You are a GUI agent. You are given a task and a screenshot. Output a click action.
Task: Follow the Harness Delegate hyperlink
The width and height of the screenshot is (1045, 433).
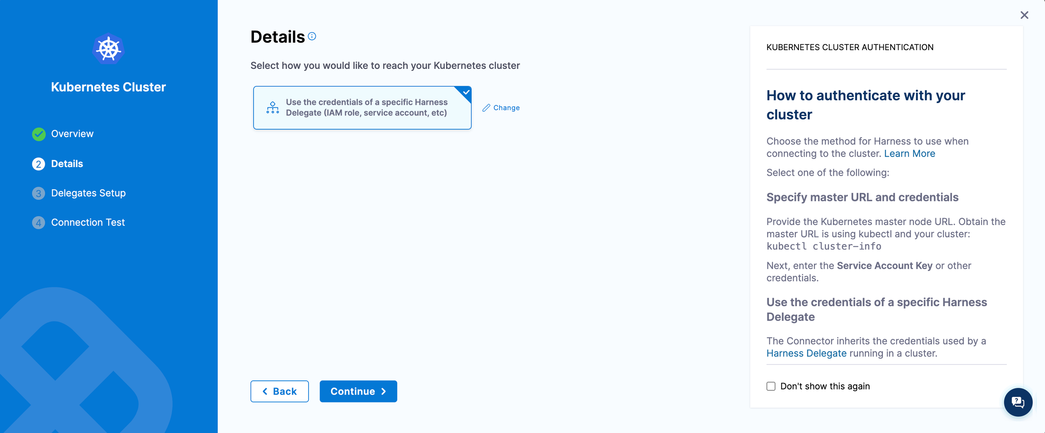click(806, 353)
